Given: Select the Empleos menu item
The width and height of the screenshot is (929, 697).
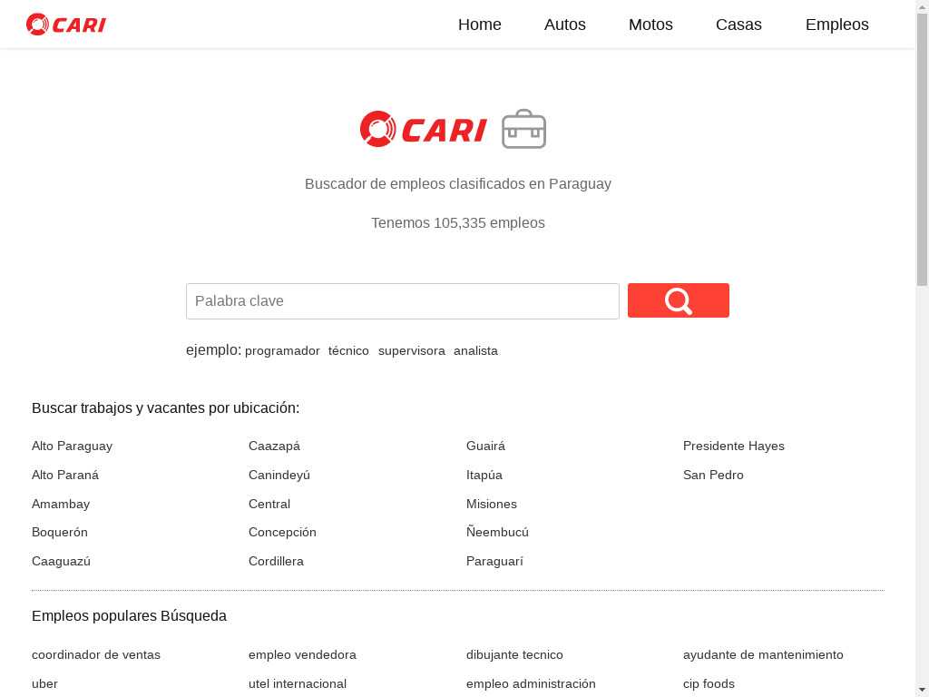Looking at the screenshot, I should [x=837, y=25].
